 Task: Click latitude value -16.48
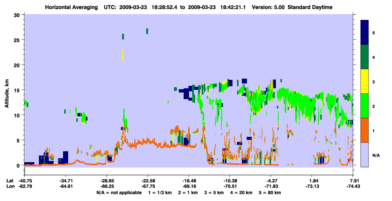pyautogui.click(x=189, y=181)
